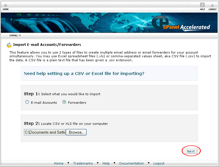Open the Home link in the footer
The image size is (219, 167).
[x=59, y=163]
